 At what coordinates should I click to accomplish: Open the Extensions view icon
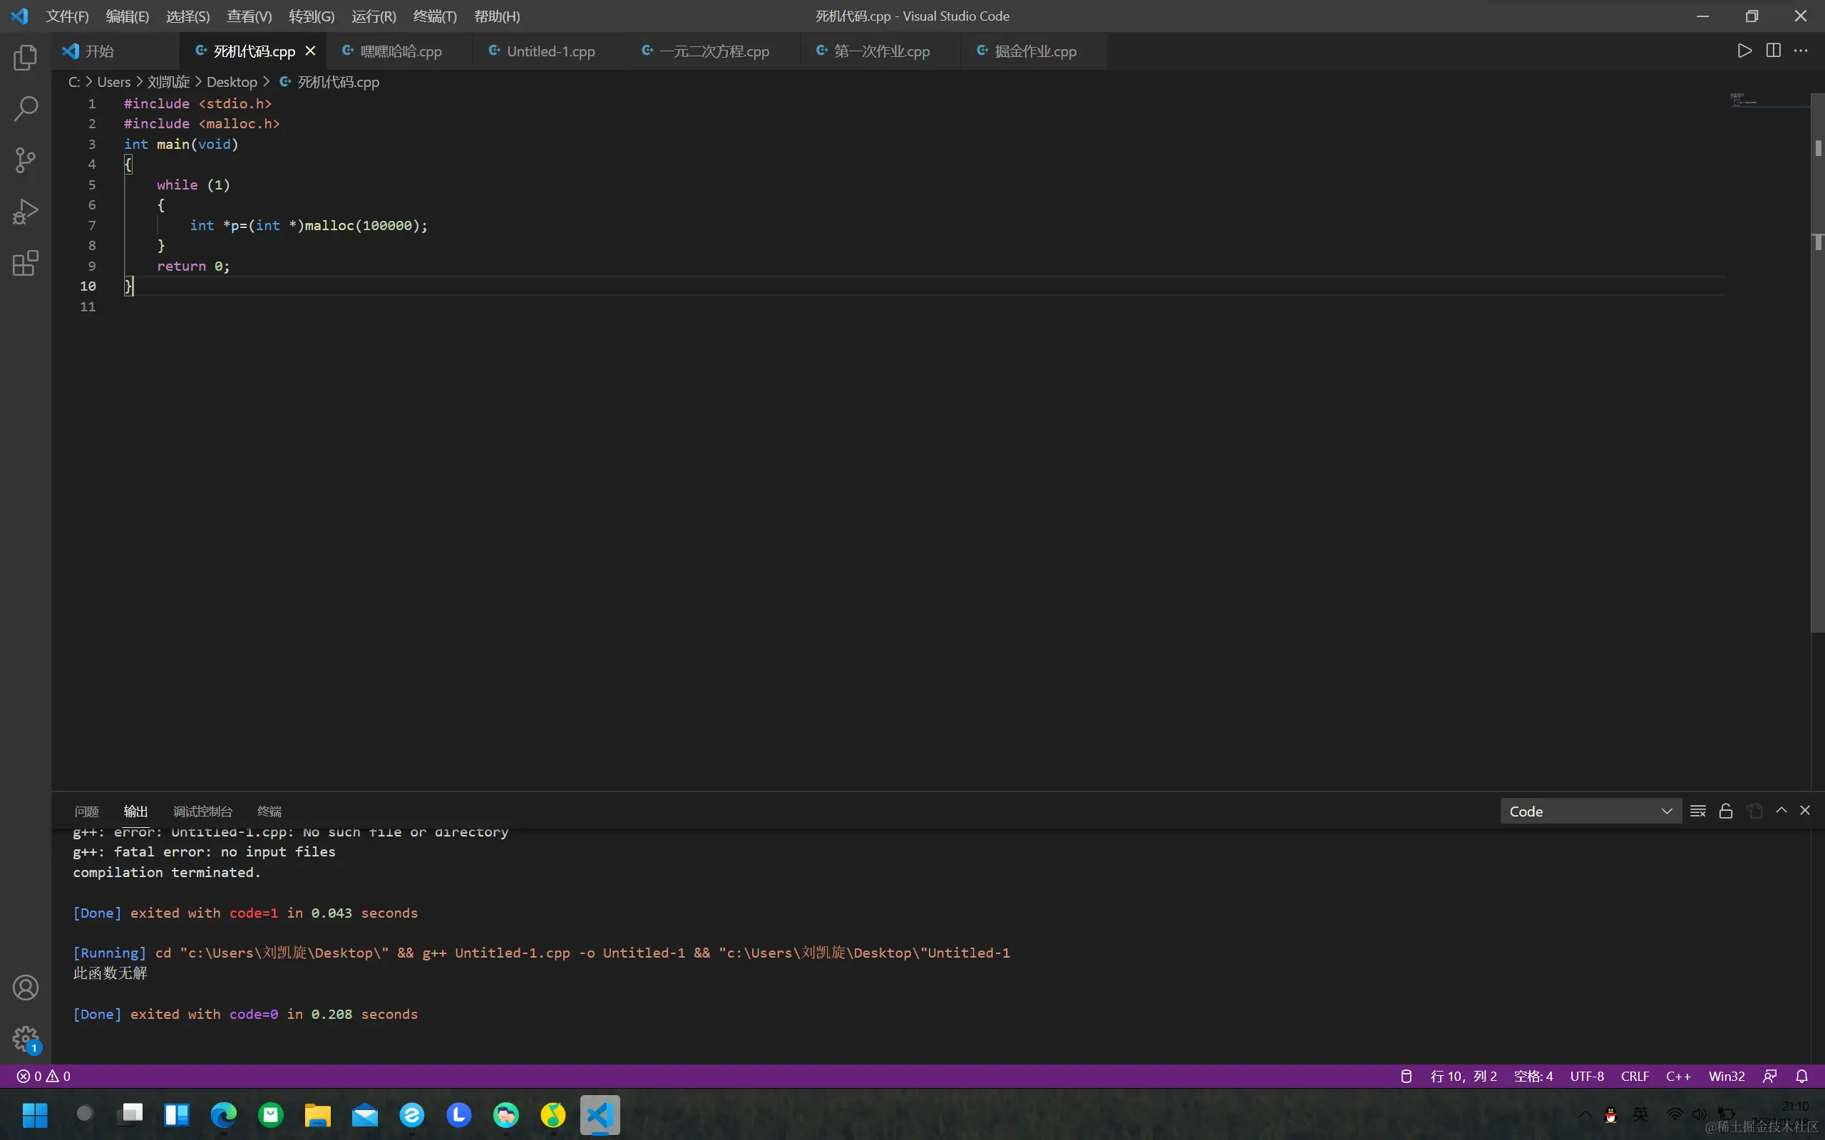coord(25,263)
